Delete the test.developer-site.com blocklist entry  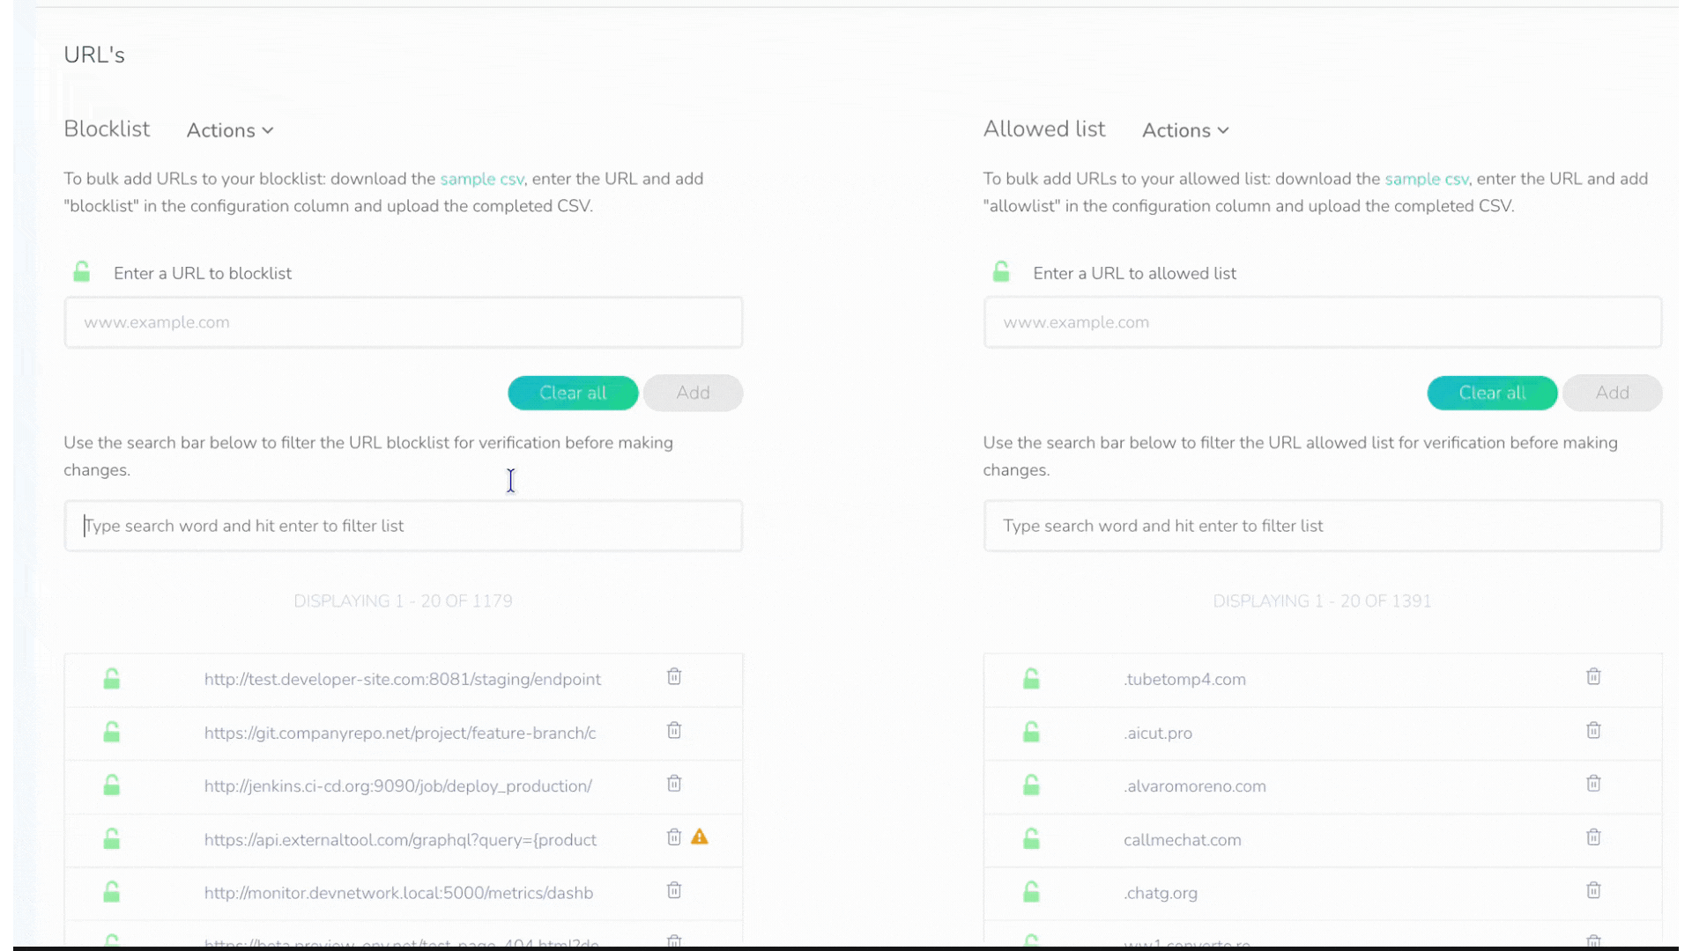[x=674, y=677]
